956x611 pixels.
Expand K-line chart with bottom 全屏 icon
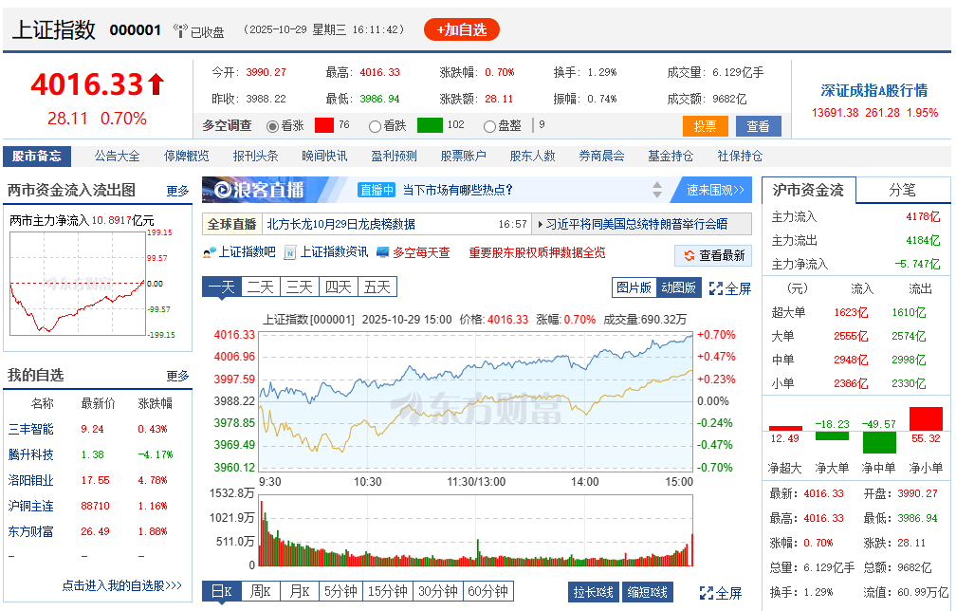[x=707, y=593]
